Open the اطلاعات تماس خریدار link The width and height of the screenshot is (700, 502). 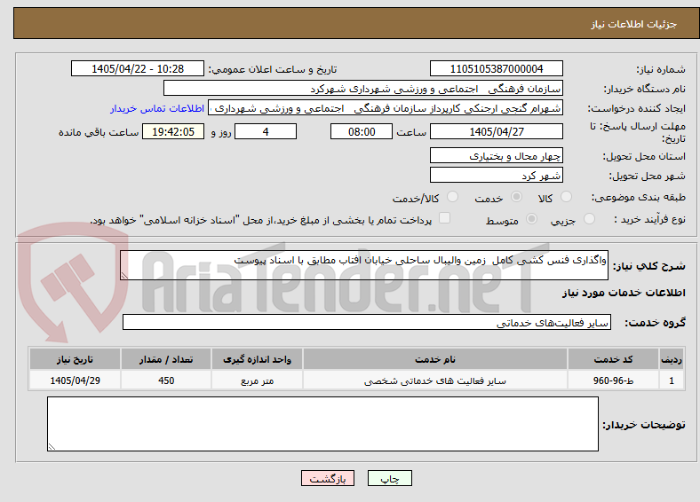coord(157,108)
